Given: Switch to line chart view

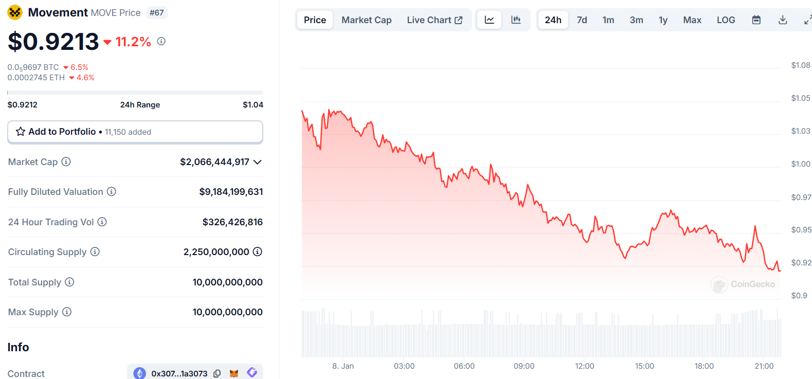Looking at the screenshot, I should click(x=490, y=20).
